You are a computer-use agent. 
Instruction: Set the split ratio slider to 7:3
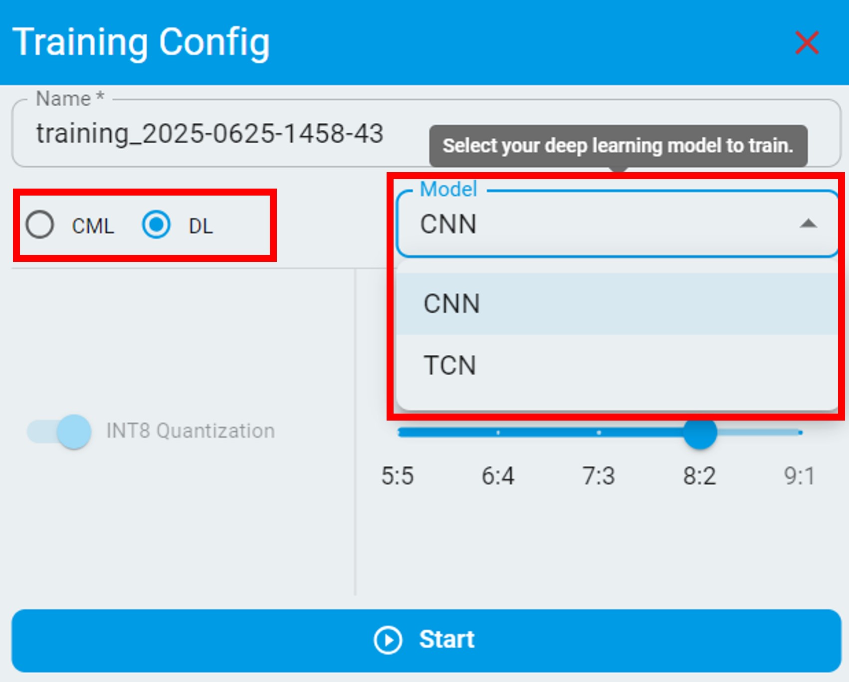599,433
